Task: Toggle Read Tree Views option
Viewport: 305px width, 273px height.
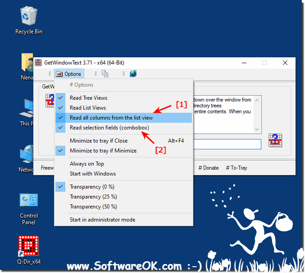Action: 124,98
